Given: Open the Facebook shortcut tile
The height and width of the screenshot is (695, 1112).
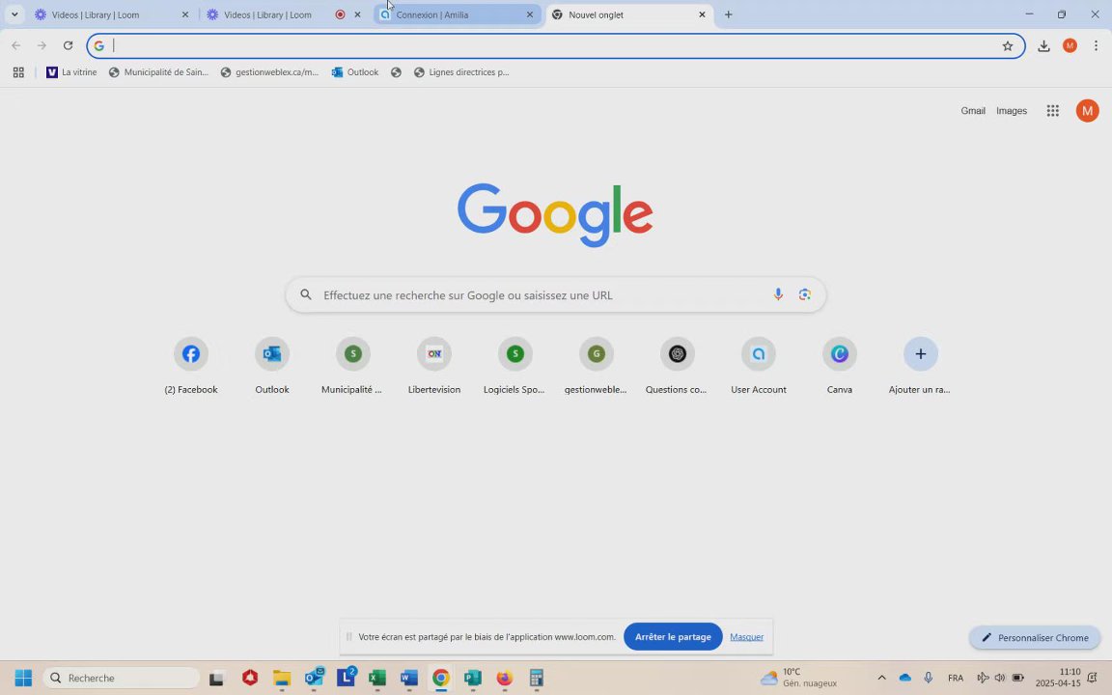Looking at the screenshot, I should point(191,367).
